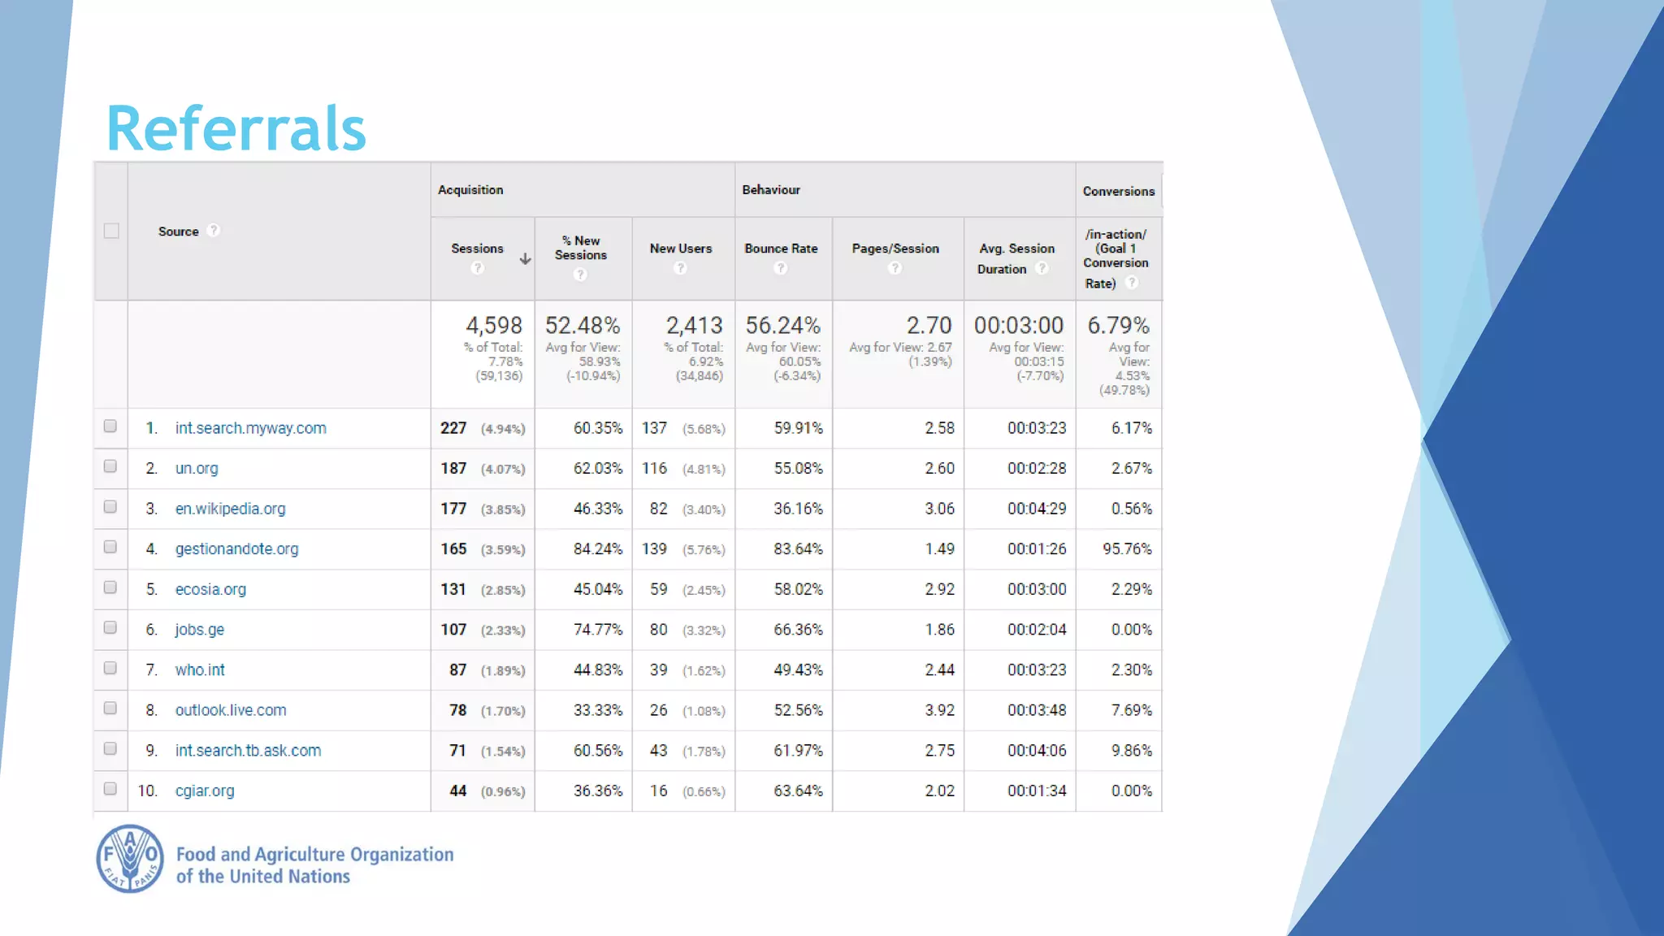Sort by the Bounce Rate column header
This screenshot has width=1664, height=936.
tap(781, 249)
